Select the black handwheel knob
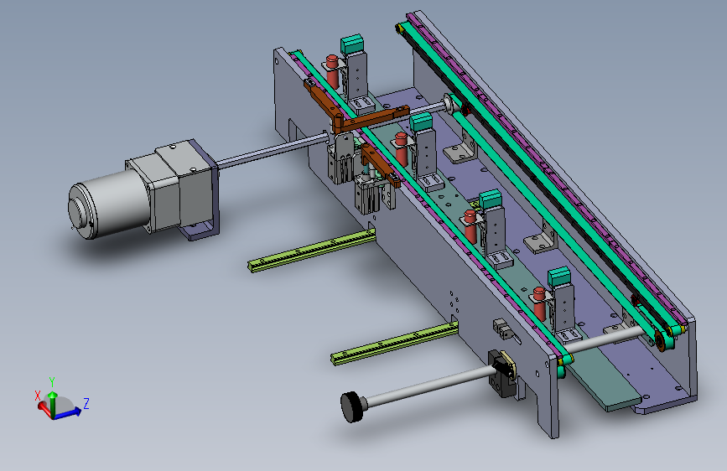The width and height of the screenshot is (727, 471). pos(352,406)
